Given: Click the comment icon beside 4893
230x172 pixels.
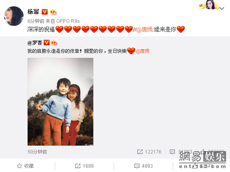Looking at the screenshot, I should (x=137, y=166).
